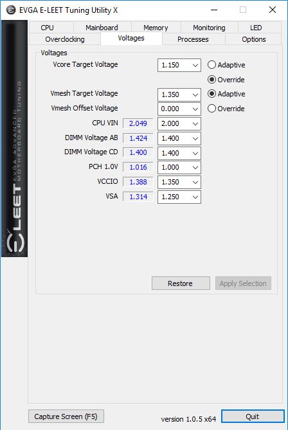Switch to the Monitoring tab
The width and height of the screenshot is (288, 430).
tap(209, 28)
